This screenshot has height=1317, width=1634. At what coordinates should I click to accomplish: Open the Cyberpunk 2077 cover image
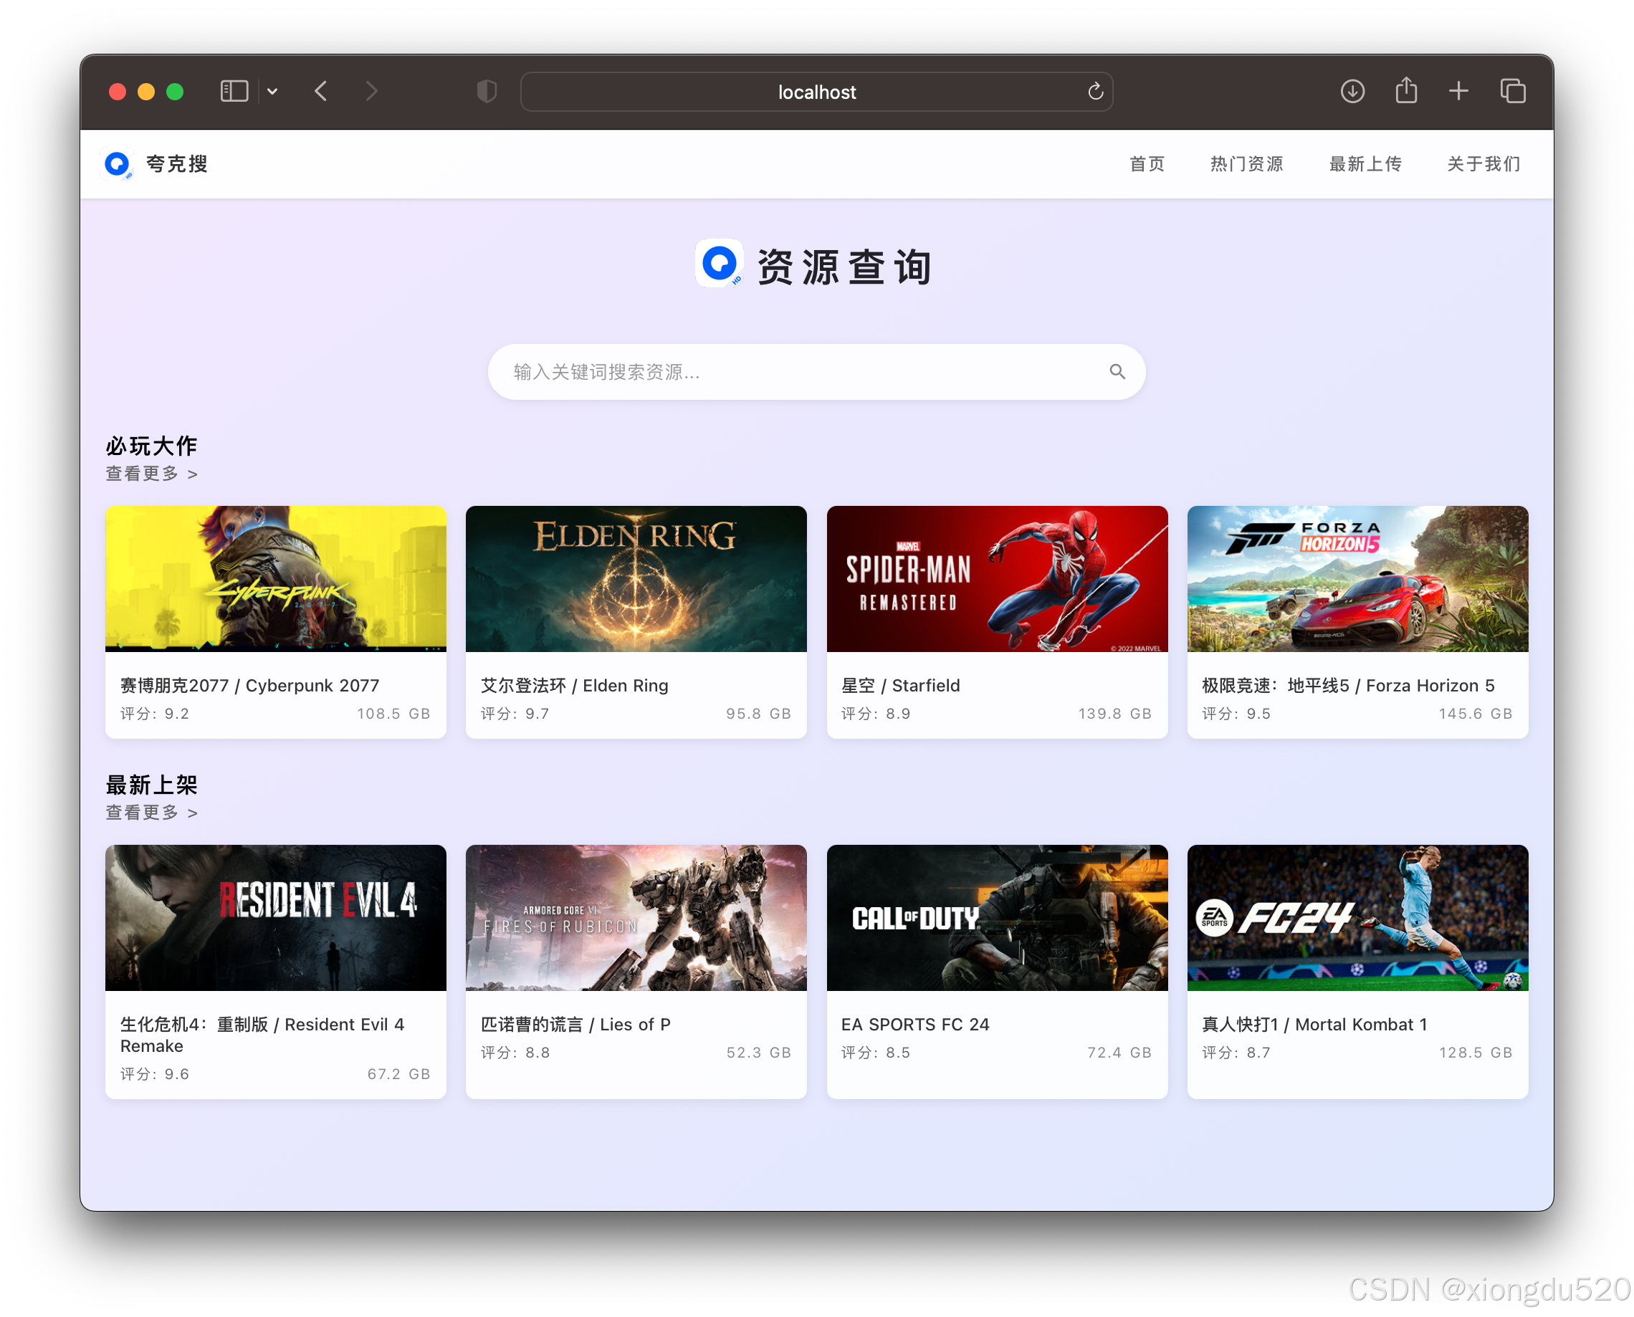pyautogui.click(x=275, y=579)
